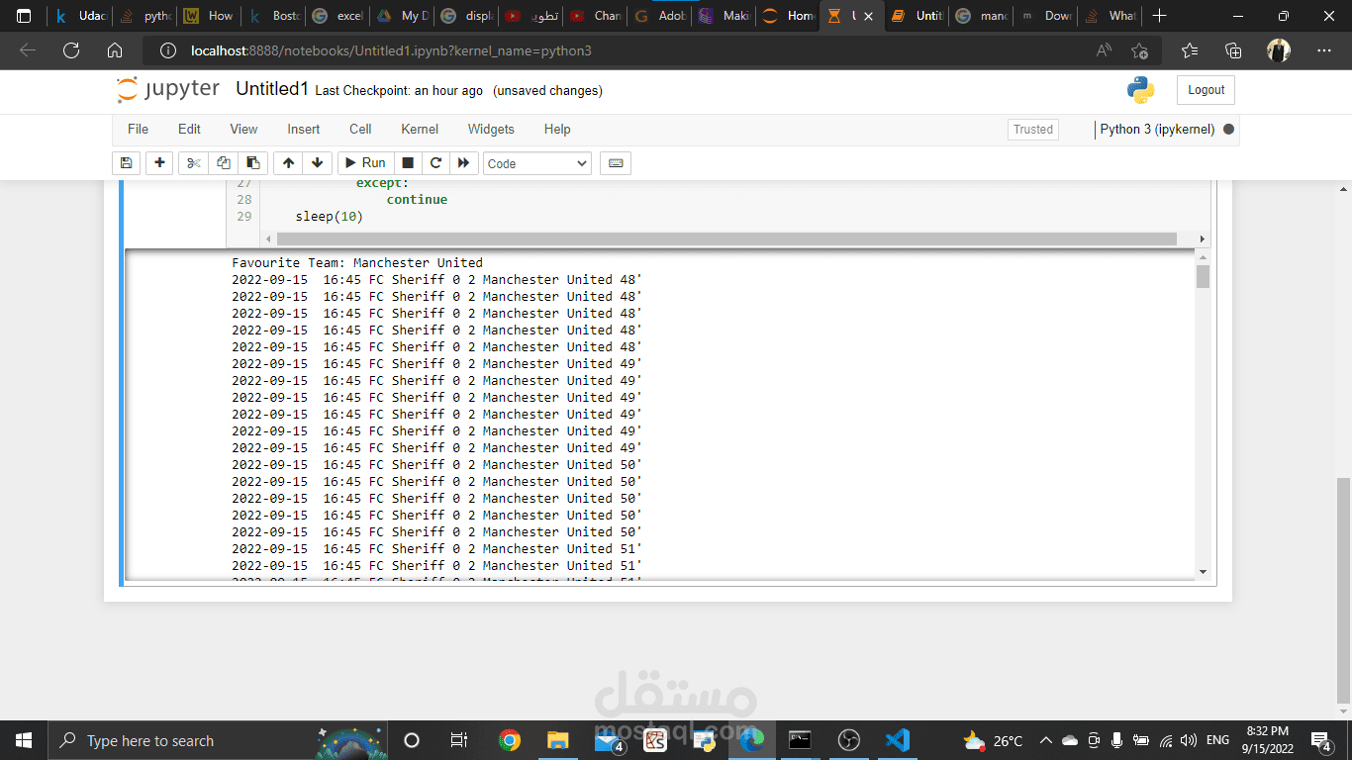
Task: Click the Trusted notebook indicator
Action: tap(1033, 130)
